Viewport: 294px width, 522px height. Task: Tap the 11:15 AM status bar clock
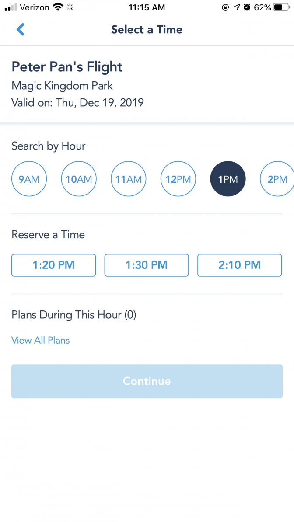pos(147,8)
